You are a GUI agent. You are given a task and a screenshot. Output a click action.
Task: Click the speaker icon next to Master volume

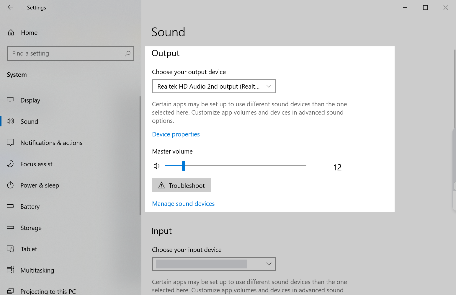coord(156,166)
